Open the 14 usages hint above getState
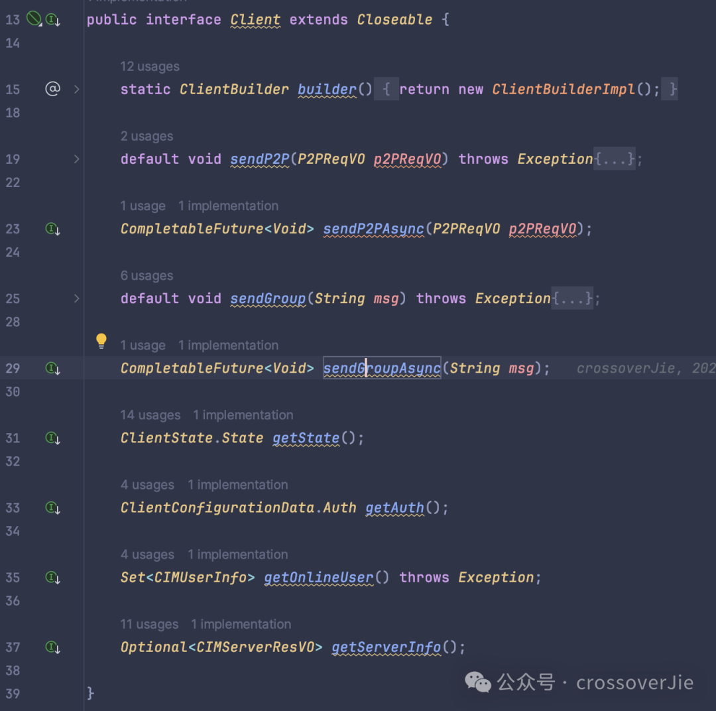The width and height of the screenshot is (716, 711). tap(150, 415)
